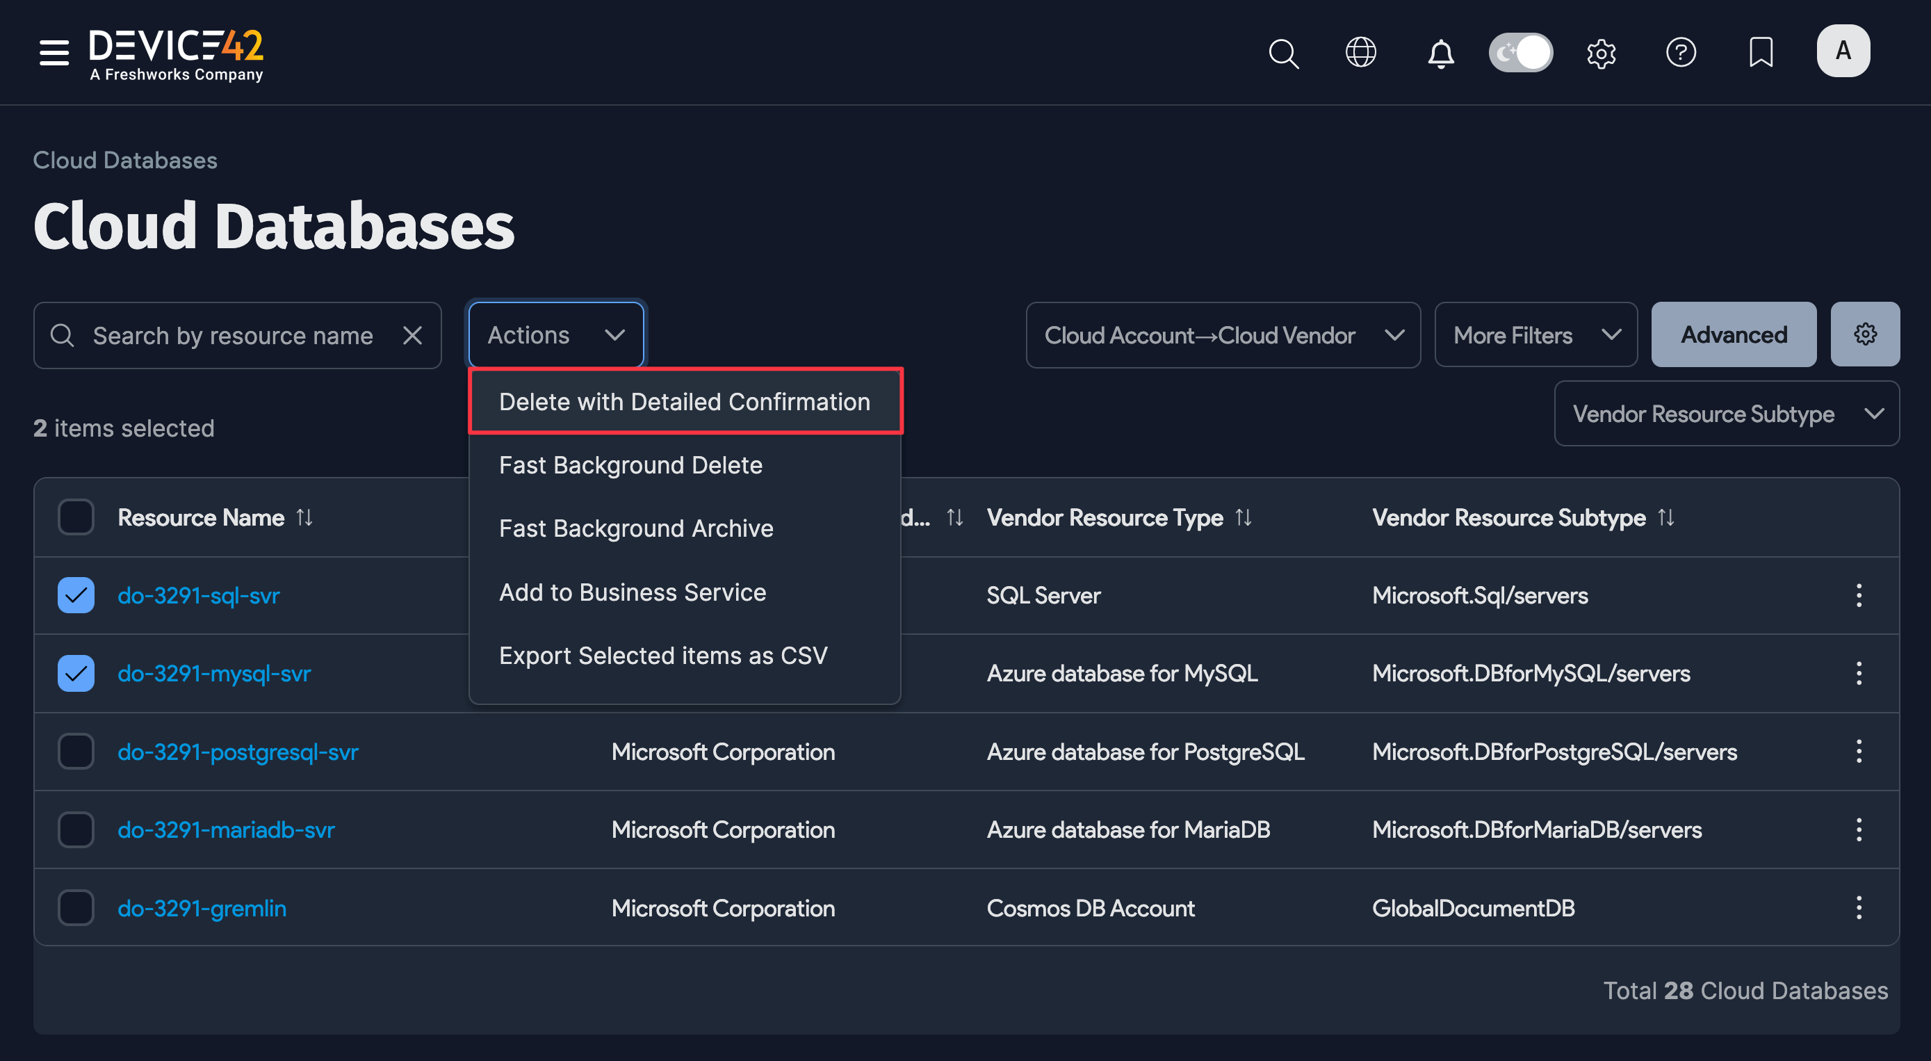Open the More Filters dropdown
This screenshot has height=1061, width=1931.
1535,335
